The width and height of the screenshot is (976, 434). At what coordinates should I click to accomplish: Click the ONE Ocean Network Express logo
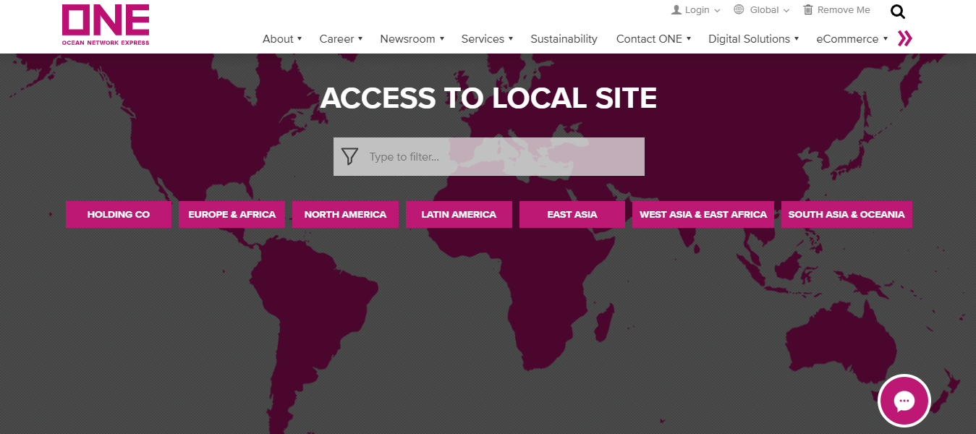point(106,25)
